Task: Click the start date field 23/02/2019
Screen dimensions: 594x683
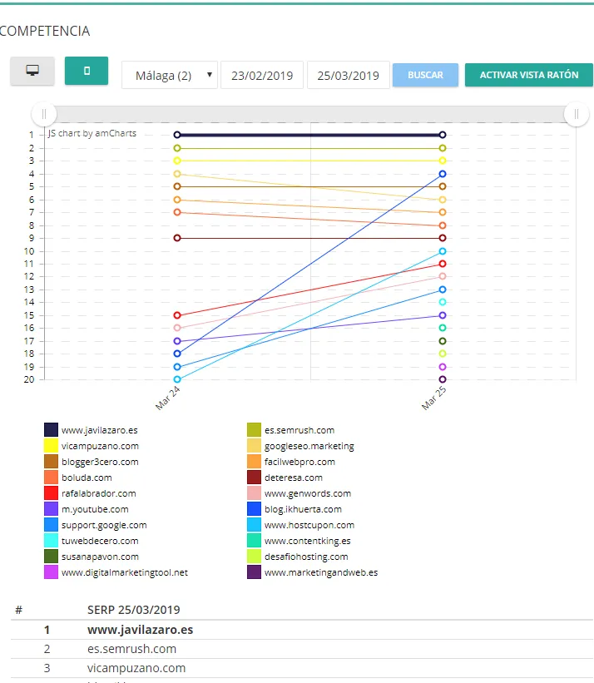Action: (x=262, y=75)
